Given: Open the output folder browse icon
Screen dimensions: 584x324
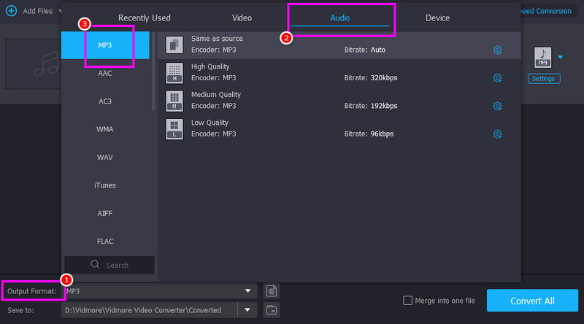Looking at the screenshot, I should (272, 310).
